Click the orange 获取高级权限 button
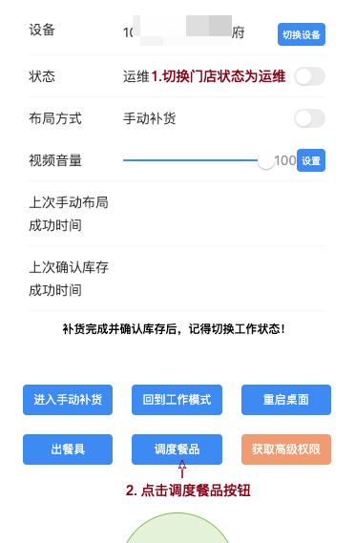This screenshot has height=543, width=355. tap(286, 449)
